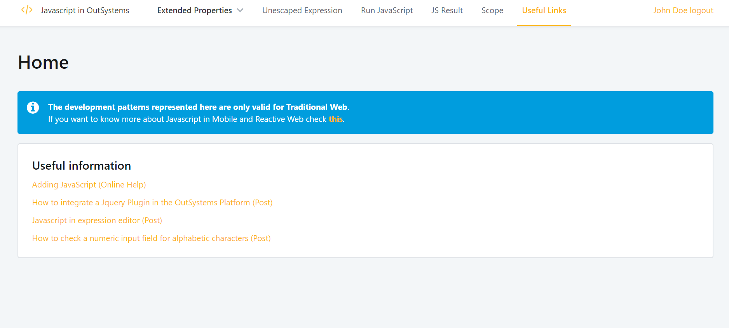Navigate to the Scope menu item
This screenshot has height=328, width=729.
(x=492, y=10)
